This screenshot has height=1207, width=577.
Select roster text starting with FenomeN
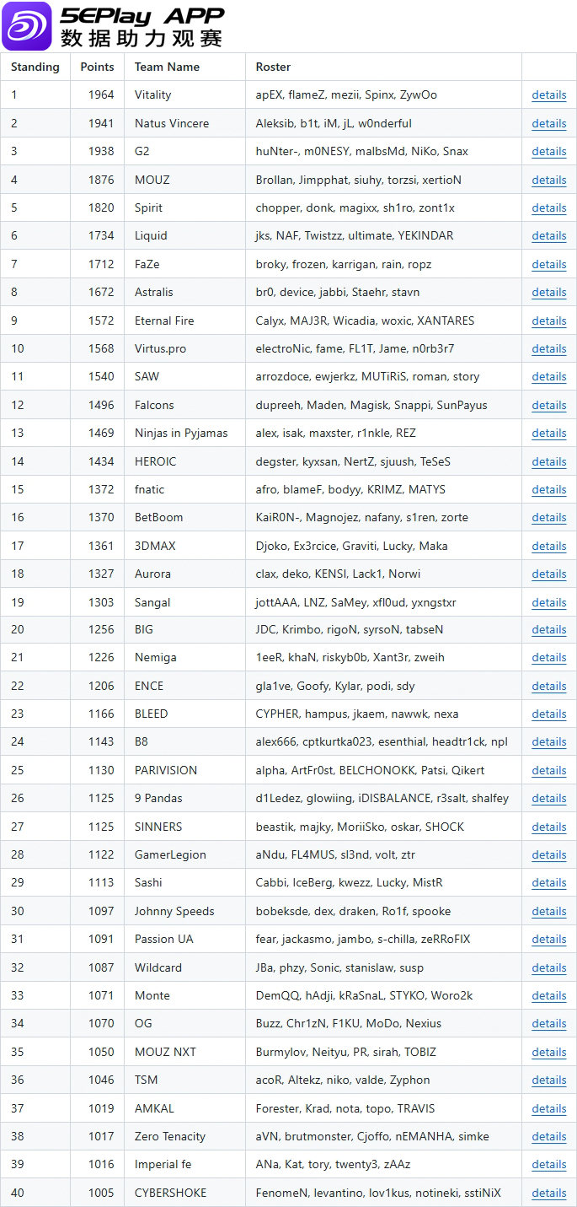click(378, 1193)
